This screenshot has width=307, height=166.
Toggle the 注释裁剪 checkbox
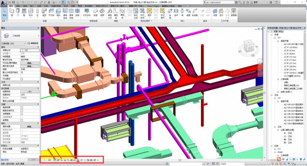(x=22, y=114)
